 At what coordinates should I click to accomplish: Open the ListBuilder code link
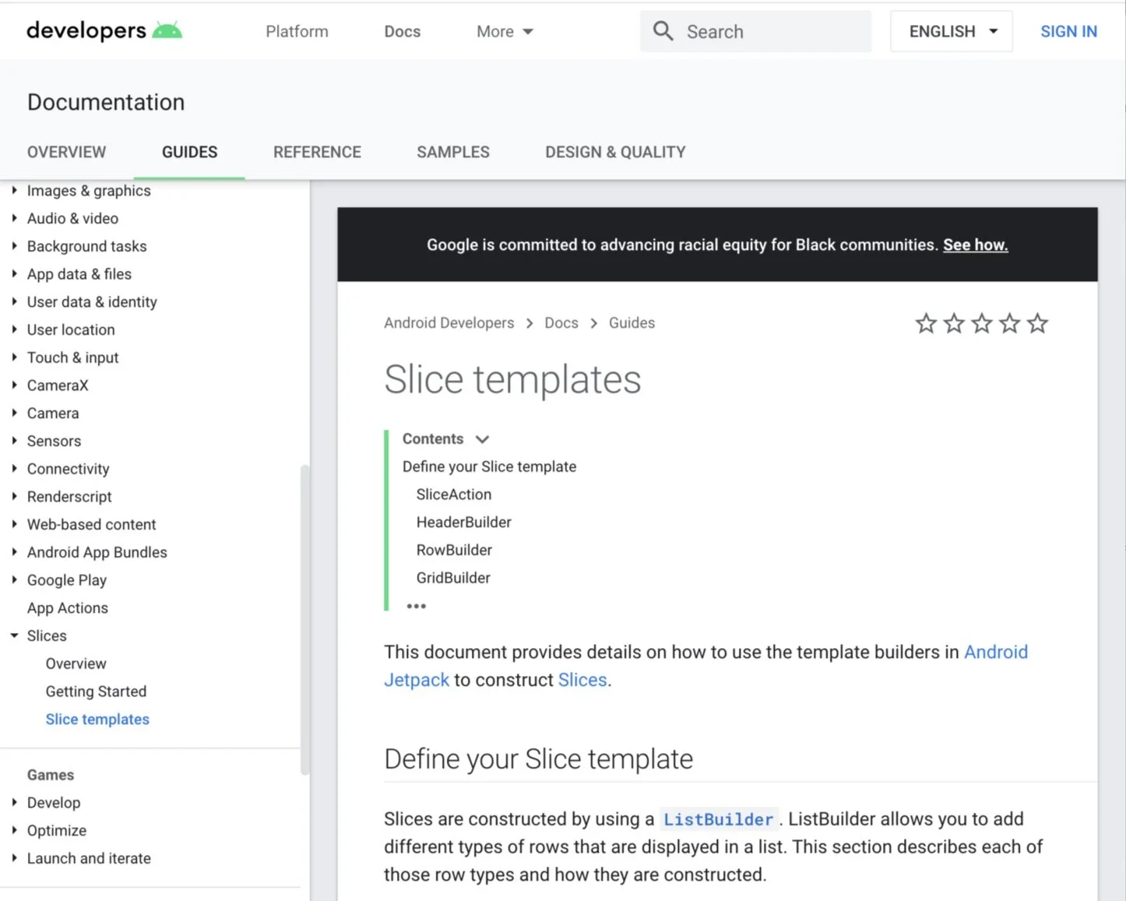coord(718,819)
